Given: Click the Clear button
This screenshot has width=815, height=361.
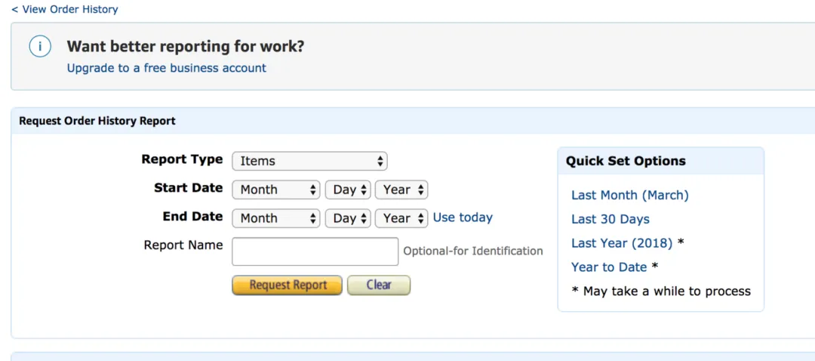Looking at the screenshot, I should pos(379,285).
